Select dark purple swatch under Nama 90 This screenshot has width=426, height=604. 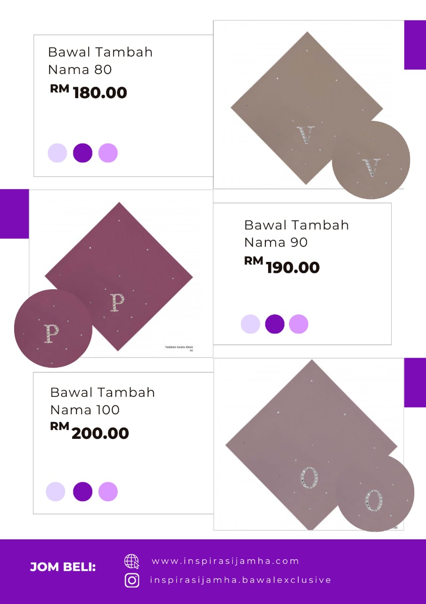[x=275, y=324]
